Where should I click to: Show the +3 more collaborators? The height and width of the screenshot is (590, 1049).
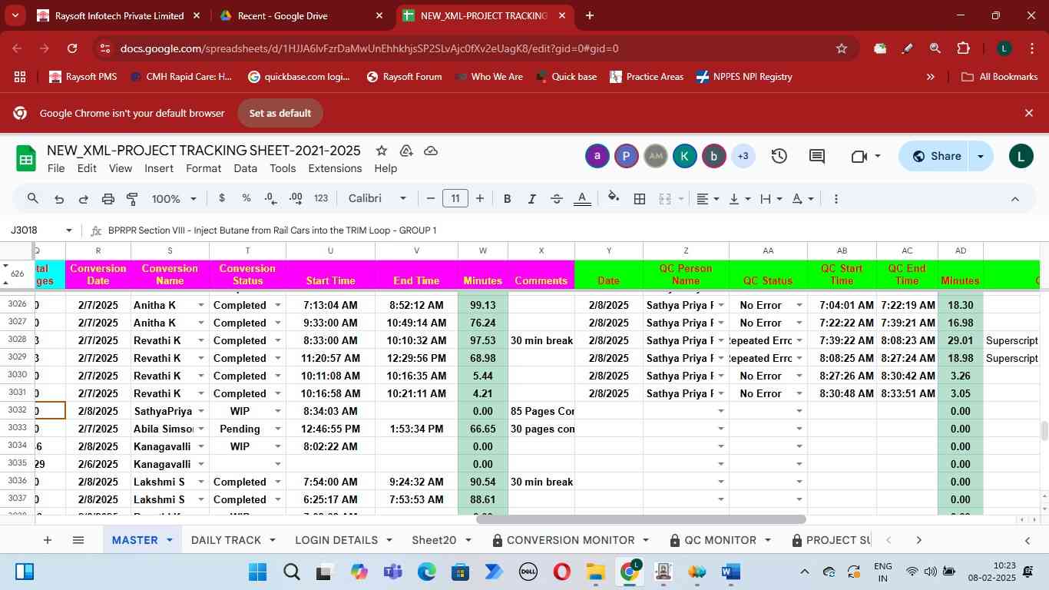point(743,156)
